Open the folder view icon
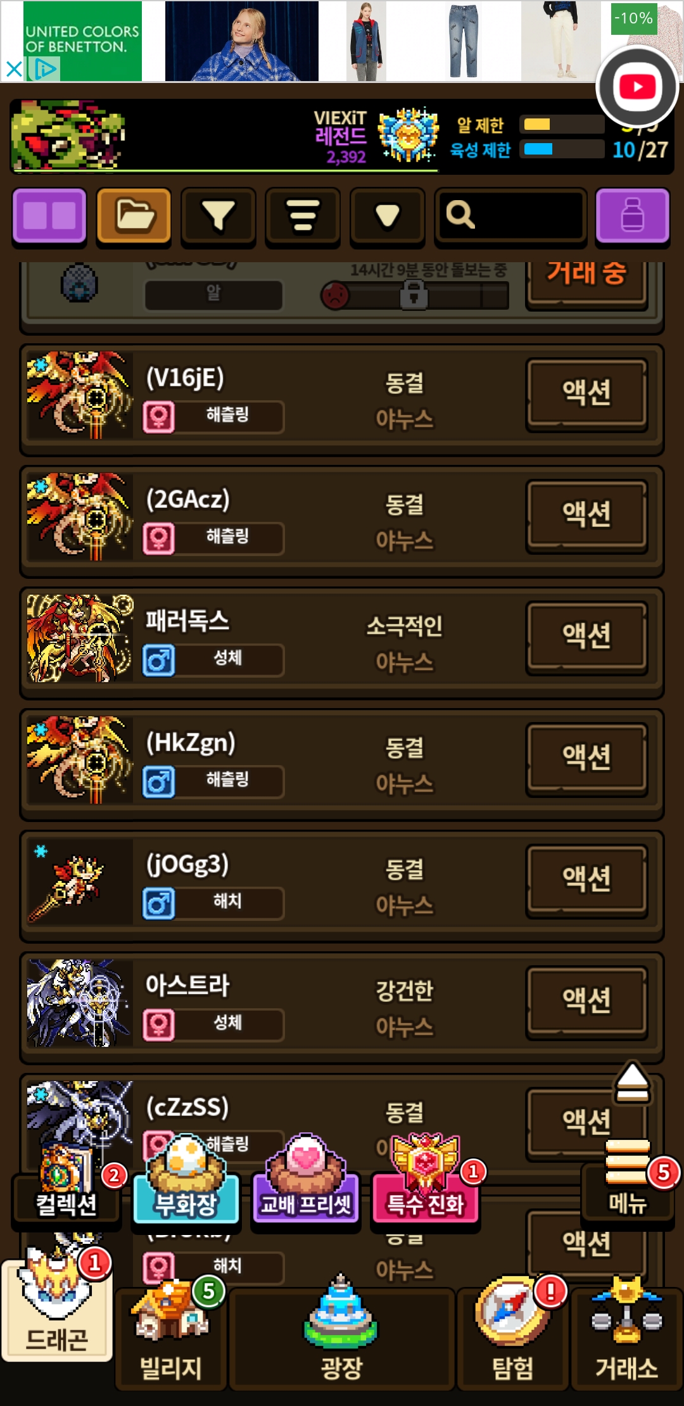The image size is (684, 1406). (x=134, y=216)
